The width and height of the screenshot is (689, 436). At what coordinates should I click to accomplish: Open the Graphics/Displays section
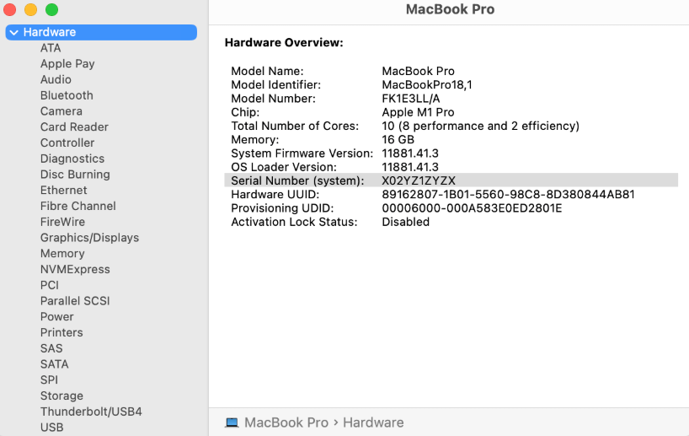89,238
